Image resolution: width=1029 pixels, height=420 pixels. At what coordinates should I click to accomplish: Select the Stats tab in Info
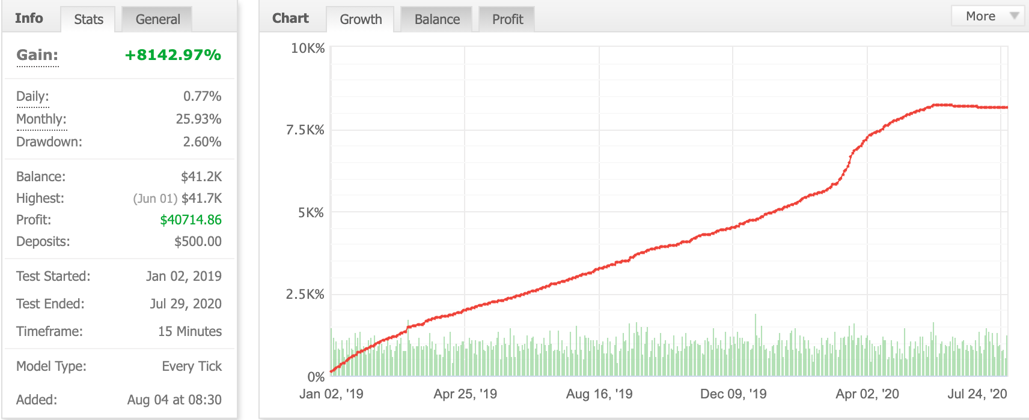88,19
